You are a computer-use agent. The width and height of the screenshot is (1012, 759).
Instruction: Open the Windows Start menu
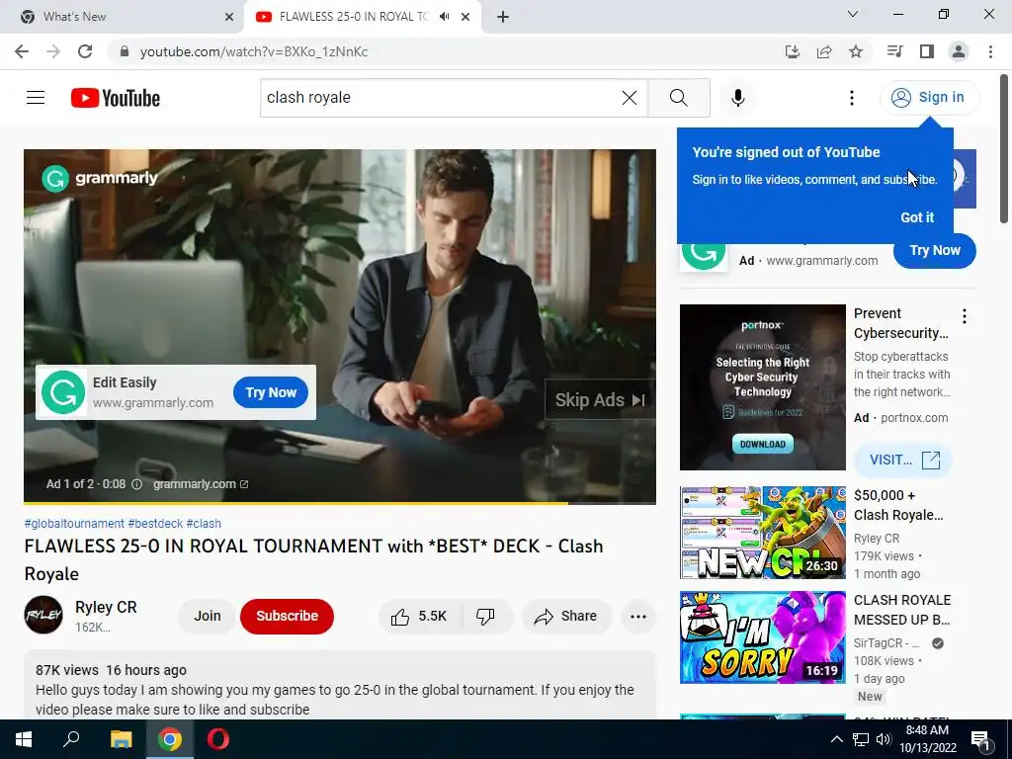tap(24, 739)
